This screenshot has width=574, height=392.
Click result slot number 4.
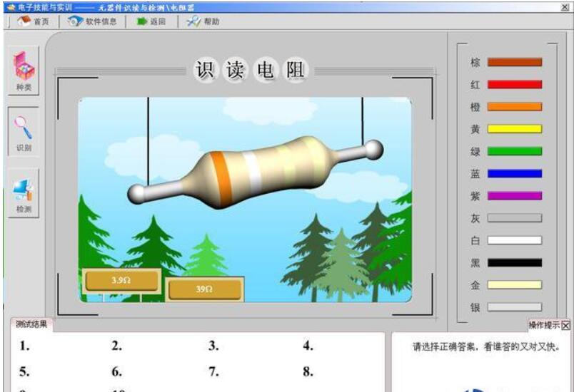tap(308, 346)
